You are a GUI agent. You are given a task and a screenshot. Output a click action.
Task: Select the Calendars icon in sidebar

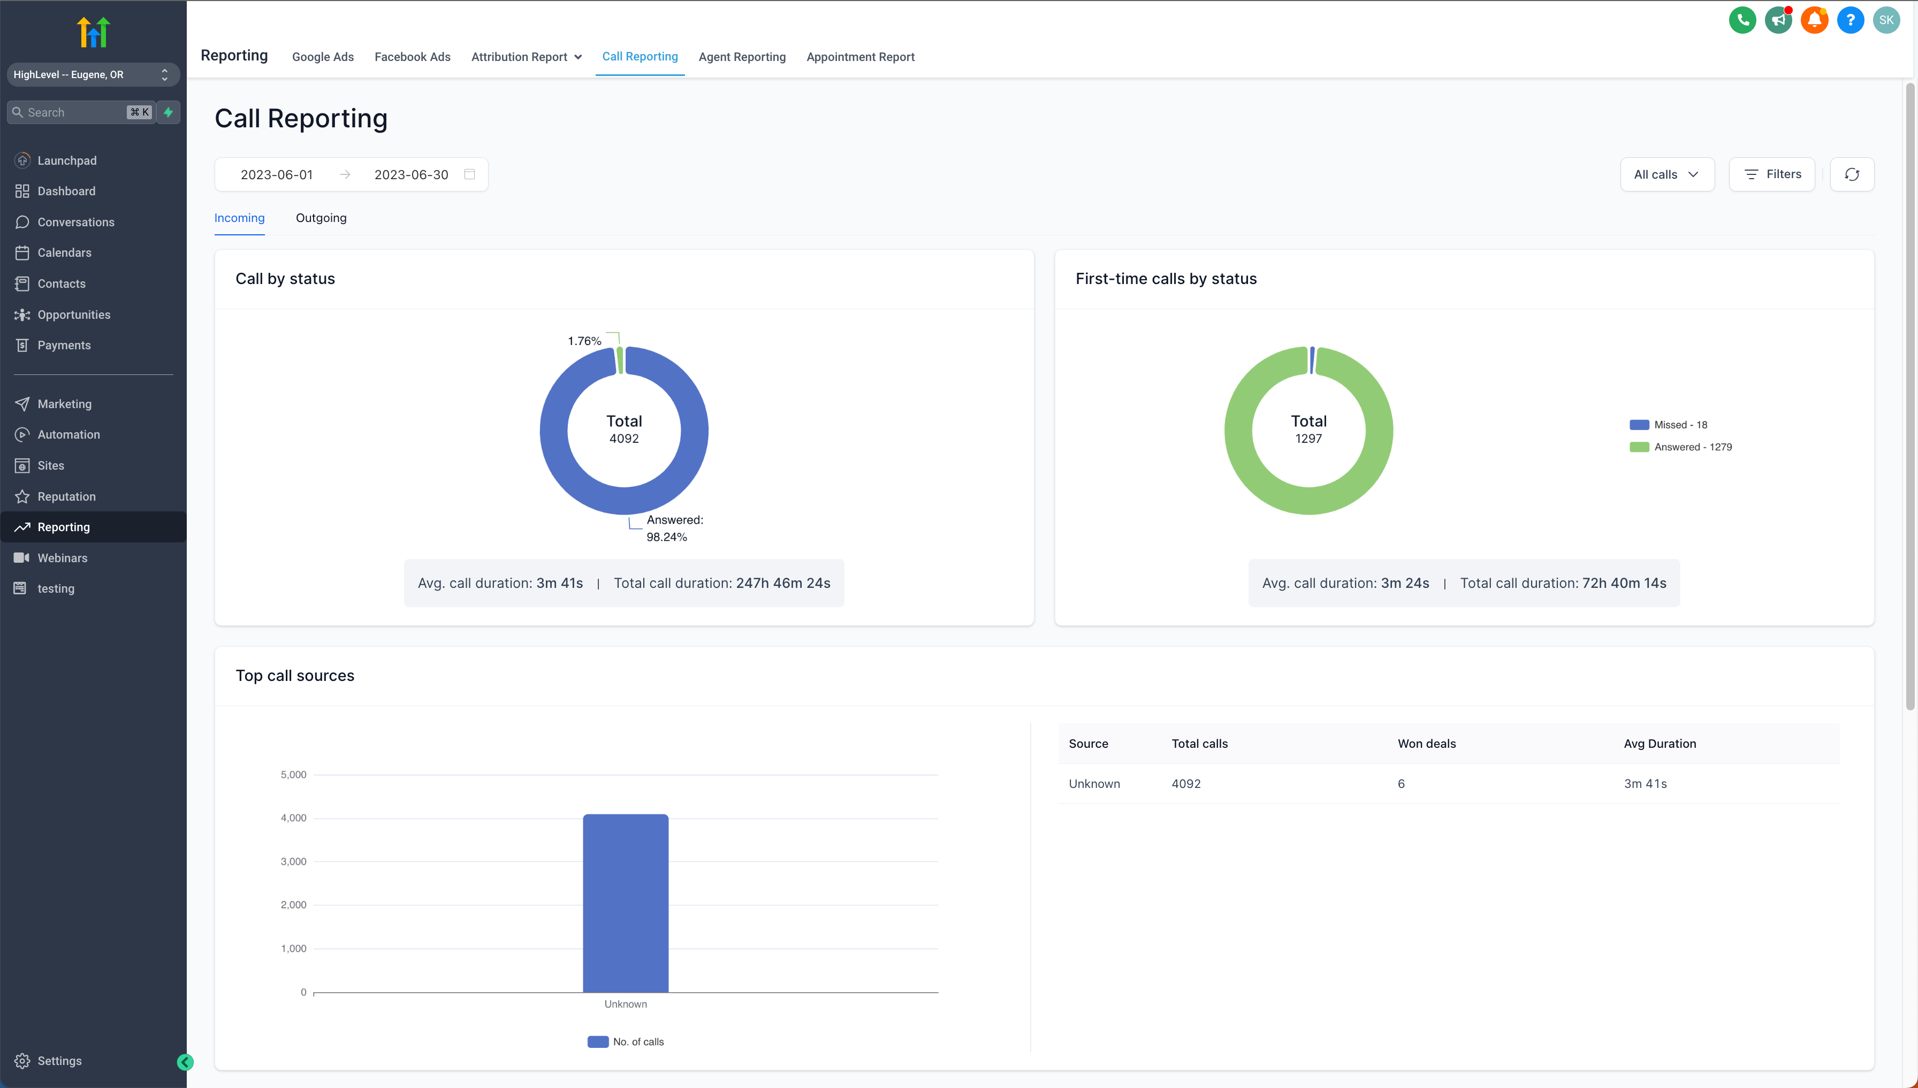click(x=22, y=252)
